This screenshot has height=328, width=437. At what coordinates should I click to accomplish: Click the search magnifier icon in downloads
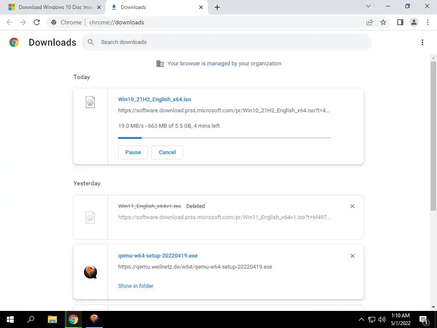tap(90, 42)
